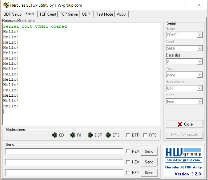Click the second row Send button
The height and width of the screenshot is (180, 208).
(x=149, y=162)
